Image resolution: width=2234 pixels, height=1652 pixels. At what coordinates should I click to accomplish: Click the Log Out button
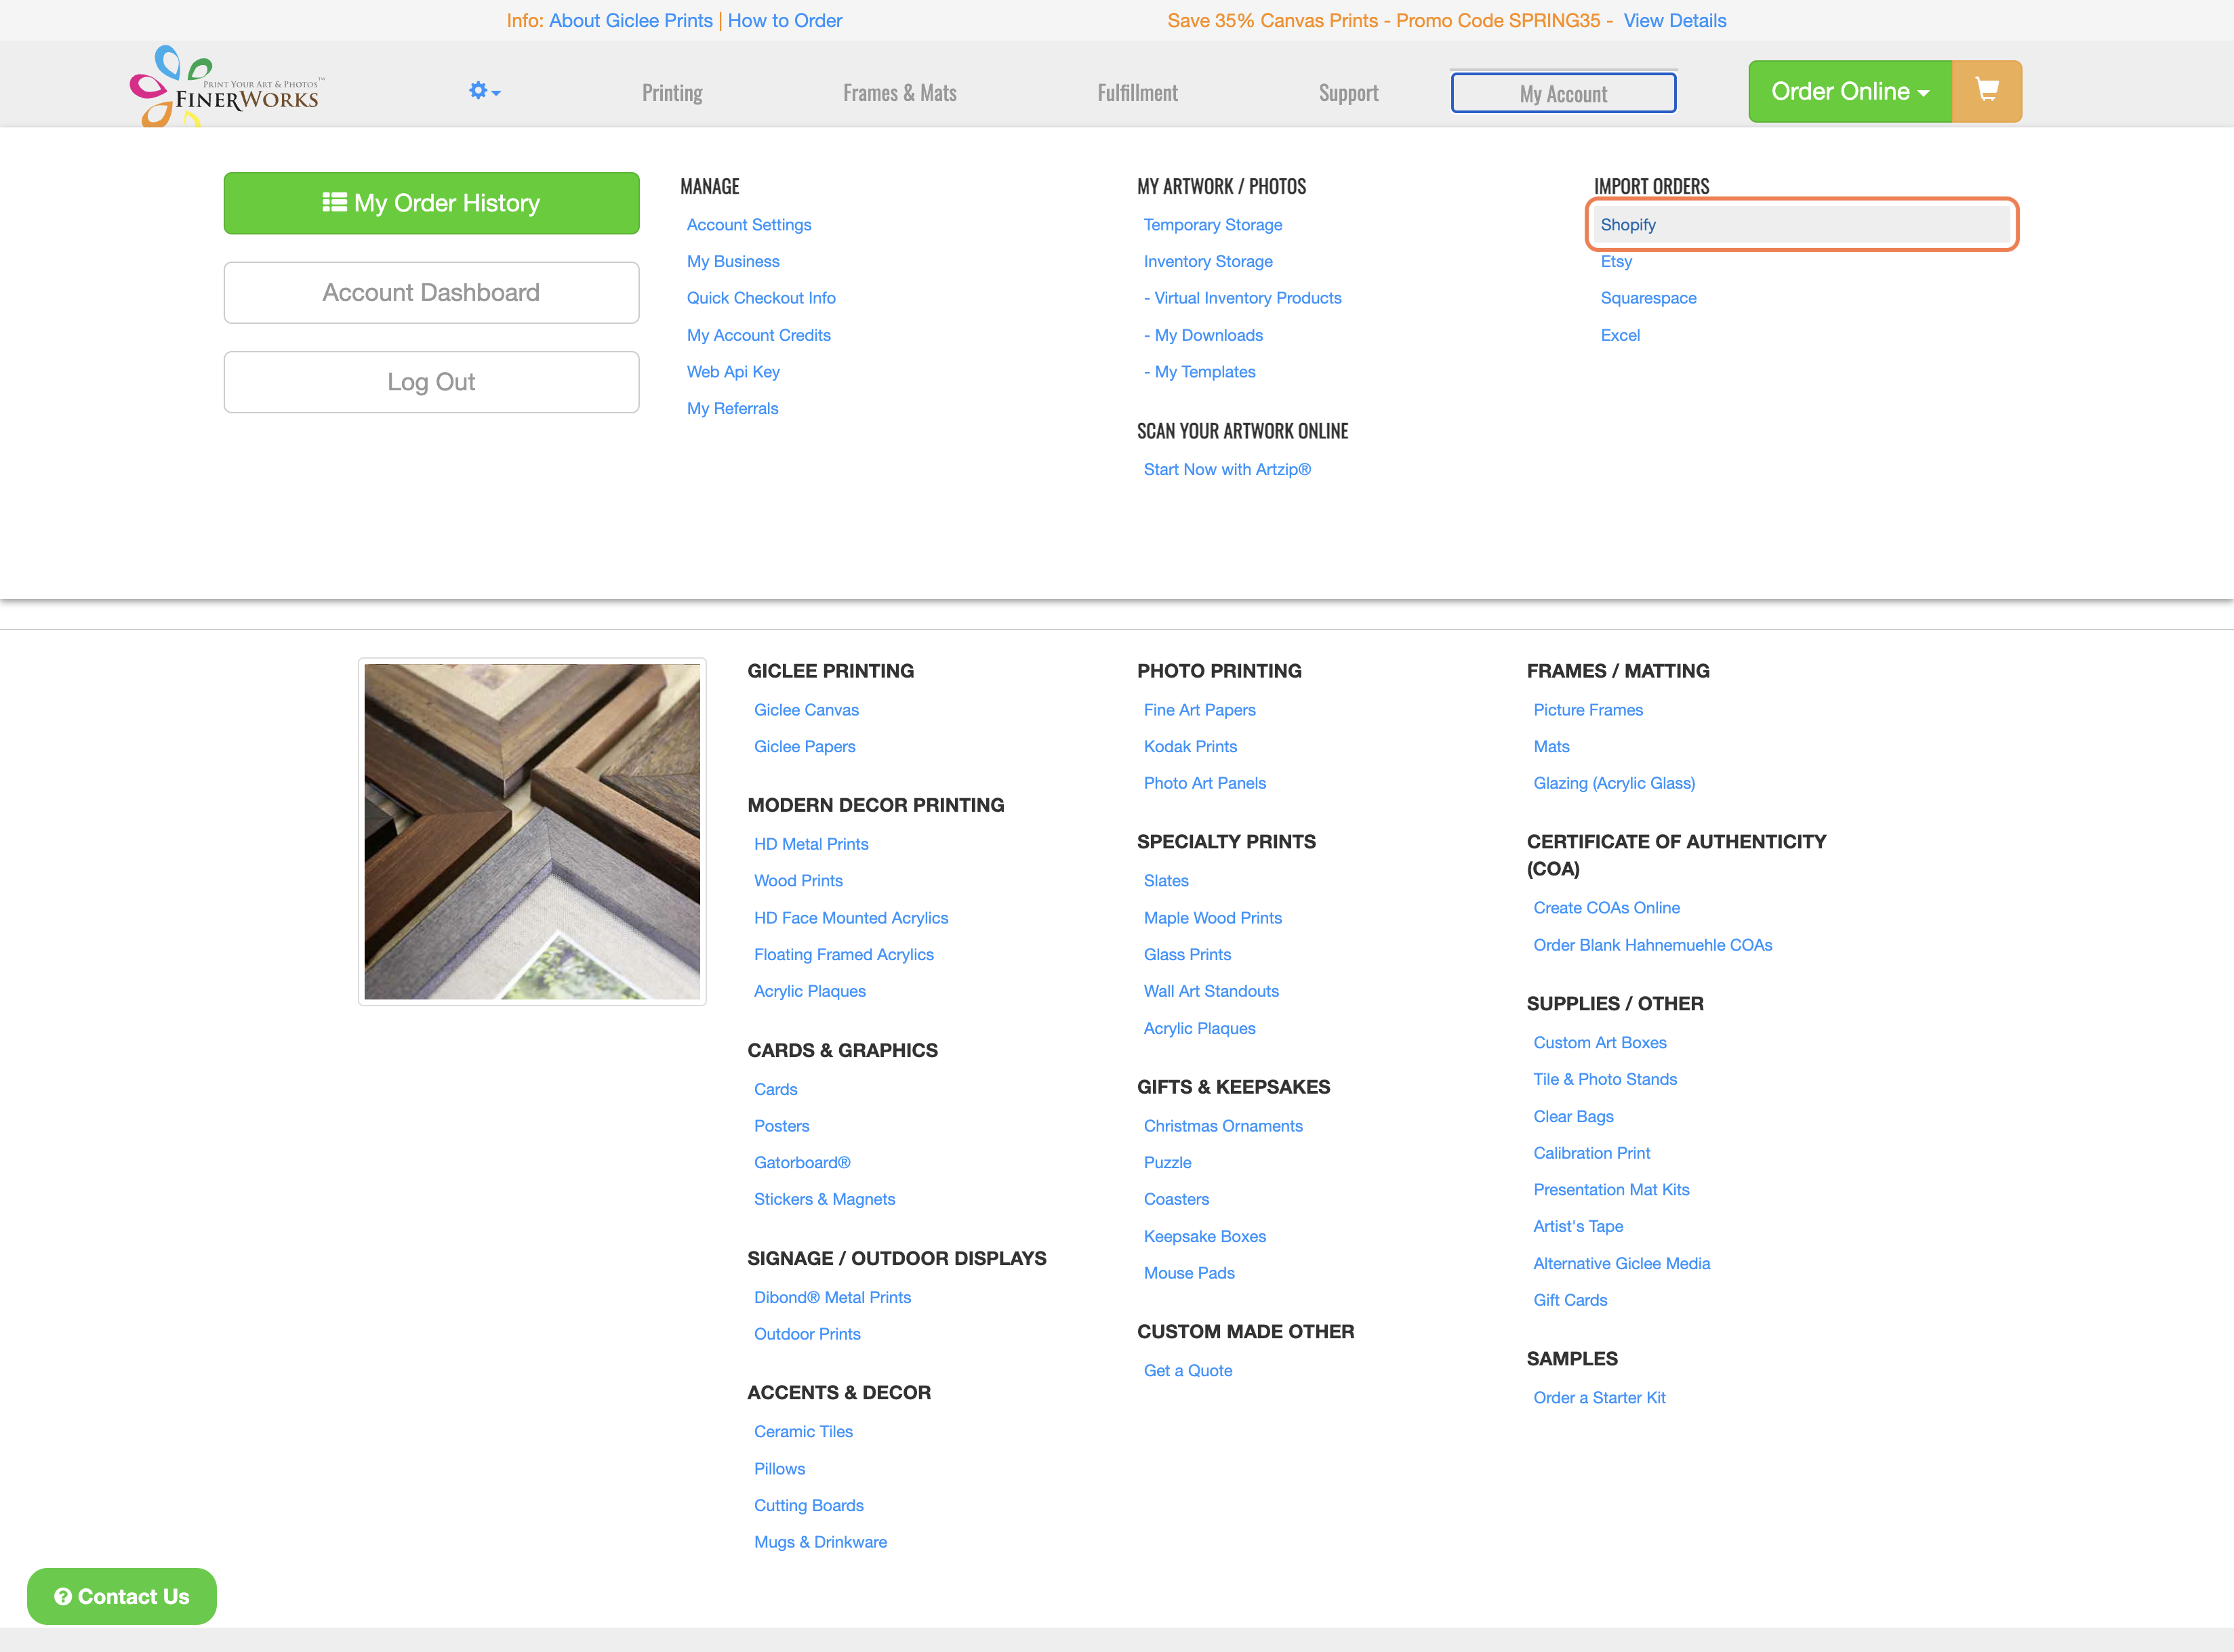pyautogui.click(x=431, y=382)
